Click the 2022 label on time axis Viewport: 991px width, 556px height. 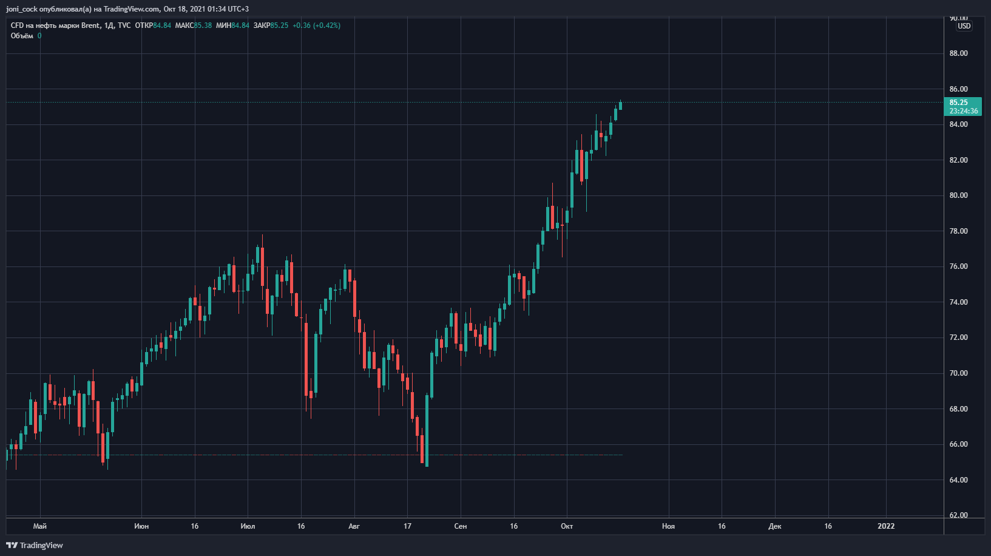(886, 526)
